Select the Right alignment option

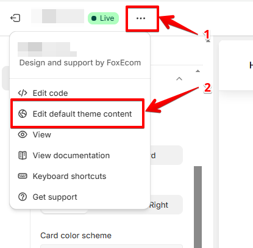click(159, 205)
